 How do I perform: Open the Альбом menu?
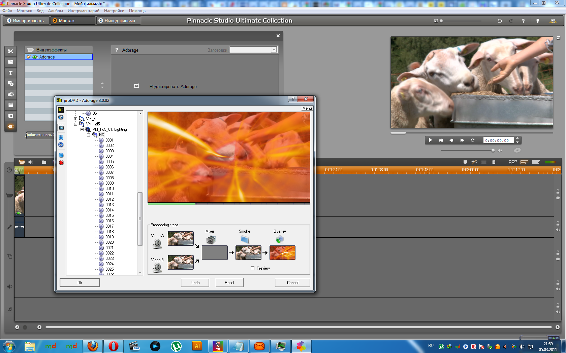[x=56, y=11]
